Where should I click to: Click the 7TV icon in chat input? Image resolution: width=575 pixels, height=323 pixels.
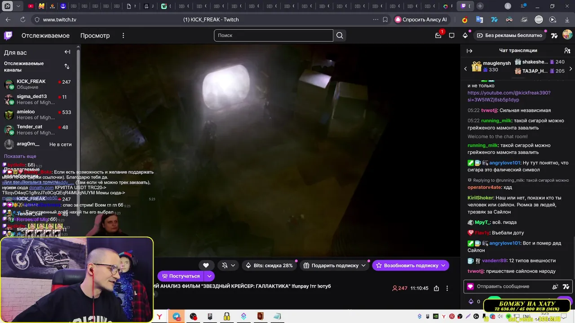(x=566, y=286)
